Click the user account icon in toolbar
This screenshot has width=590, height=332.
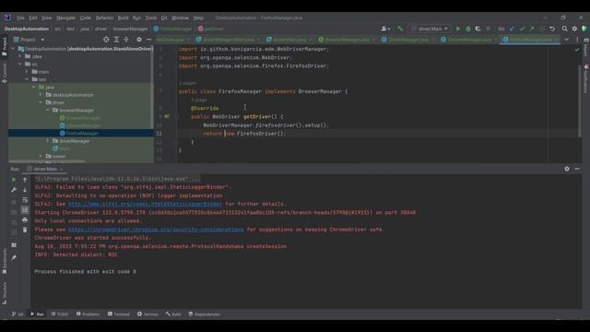coord(385,29)
